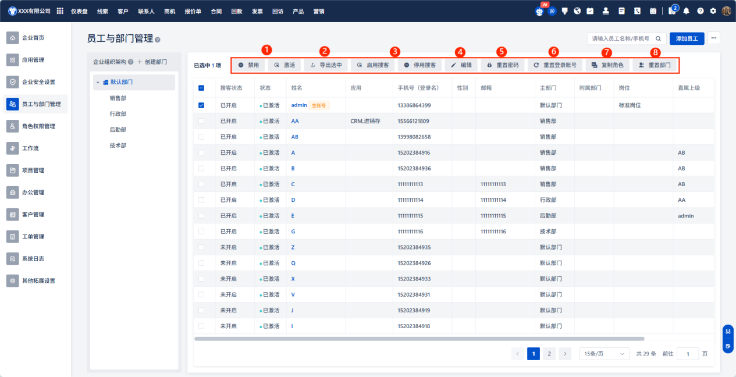The width and height of the screenshot is (736, 377).
Task: Click the notification bell icon
Action: pyautogui.click(x=687, y=11)
